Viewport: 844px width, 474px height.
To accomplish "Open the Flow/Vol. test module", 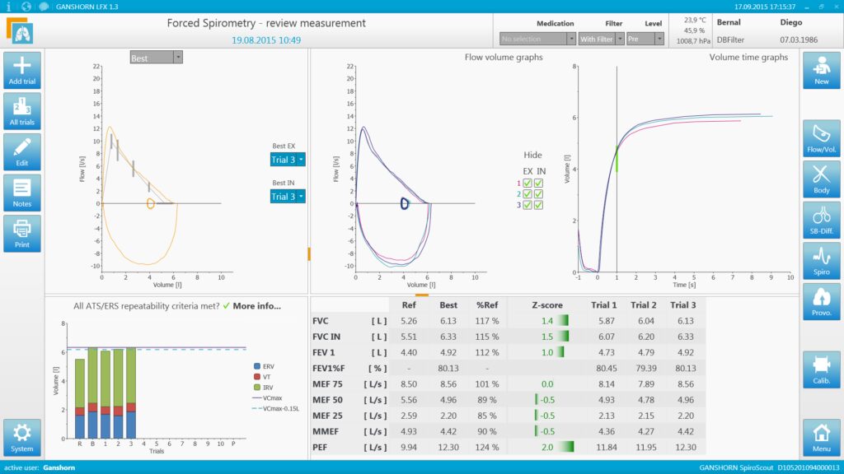I will click(x=822, y=138).
